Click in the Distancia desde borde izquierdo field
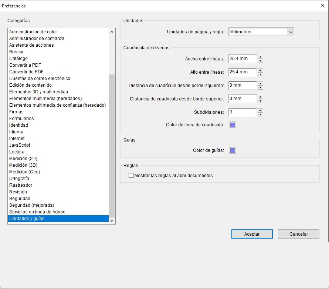 tap(242, 85)
